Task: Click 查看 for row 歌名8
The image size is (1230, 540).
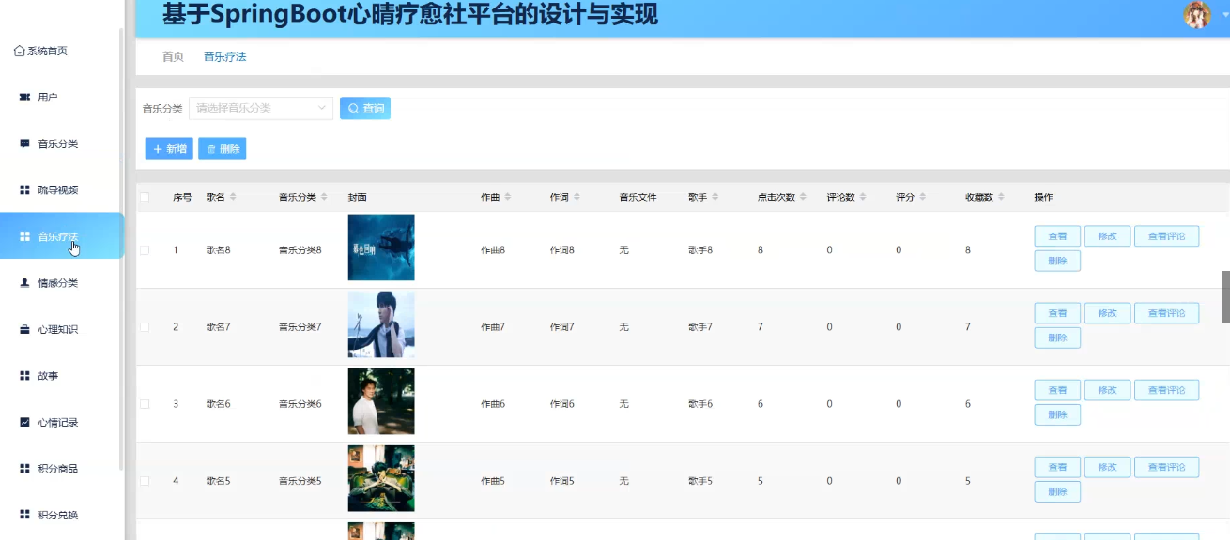Action: [x=1057, y=236]
